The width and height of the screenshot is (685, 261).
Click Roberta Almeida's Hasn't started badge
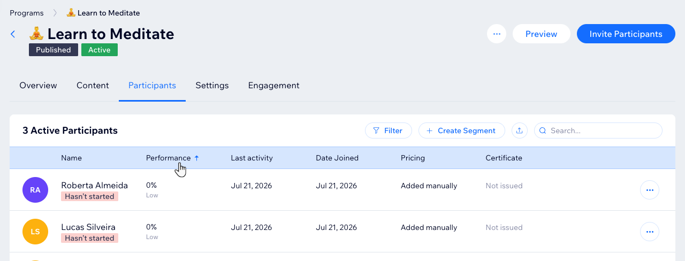pos(89,196)
